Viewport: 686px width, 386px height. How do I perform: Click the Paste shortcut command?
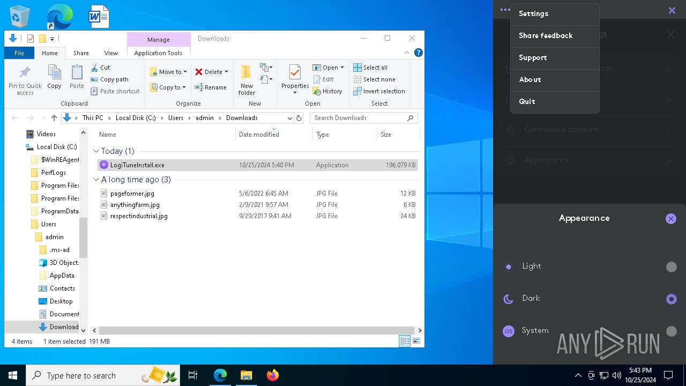[115, 91]
